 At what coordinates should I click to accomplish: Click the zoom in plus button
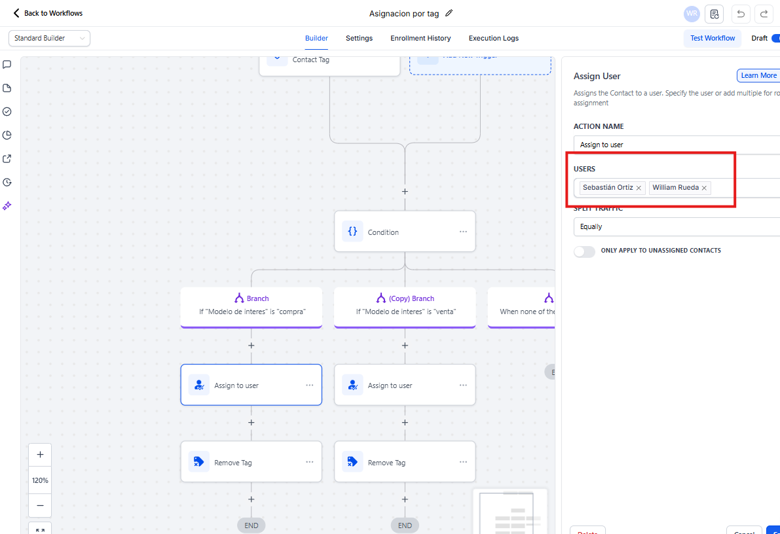point(40,455)
